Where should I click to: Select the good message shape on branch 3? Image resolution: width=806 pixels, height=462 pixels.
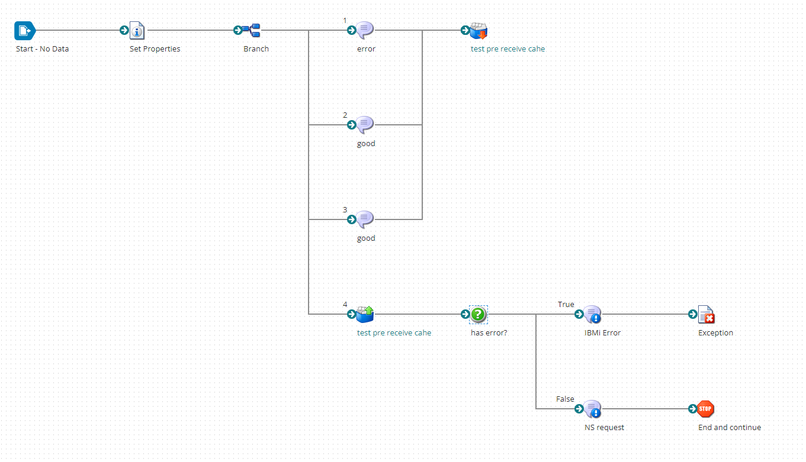pyautogui.click(x=364, y=219)
